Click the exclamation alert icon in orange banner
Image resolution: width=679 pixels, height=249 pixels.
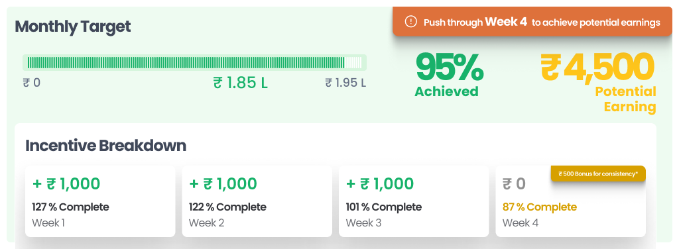coord(410,22)
